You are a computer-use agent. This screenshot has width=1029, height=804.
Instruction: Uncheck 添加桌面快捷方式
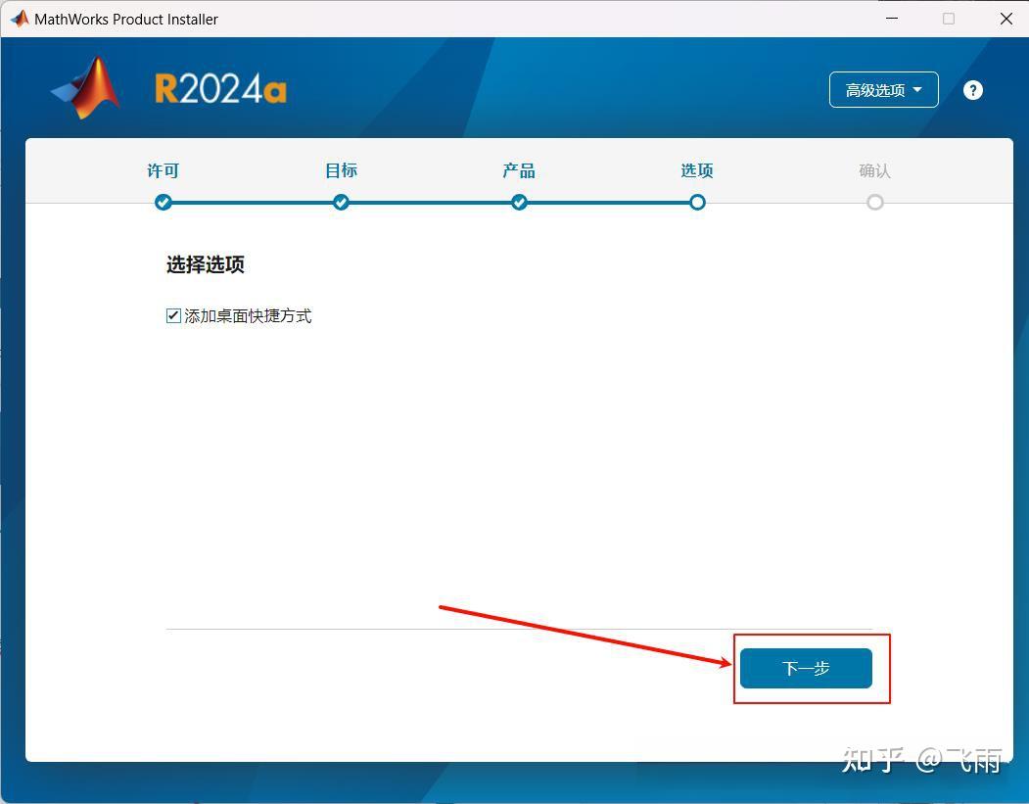[x=172, y=315]
